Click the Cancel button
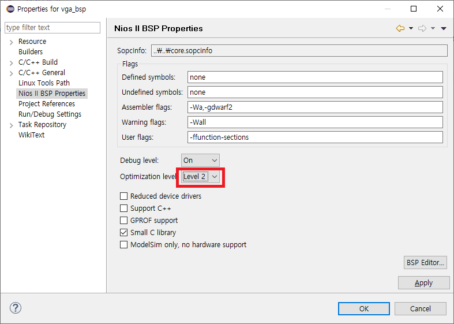The width and height of the screenshot is (454, 324). 421,308
